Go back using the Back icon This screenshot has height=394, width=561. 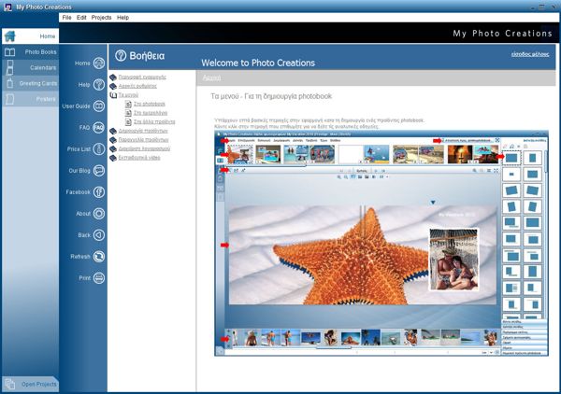pyautogui.click(x=99, y=234)
